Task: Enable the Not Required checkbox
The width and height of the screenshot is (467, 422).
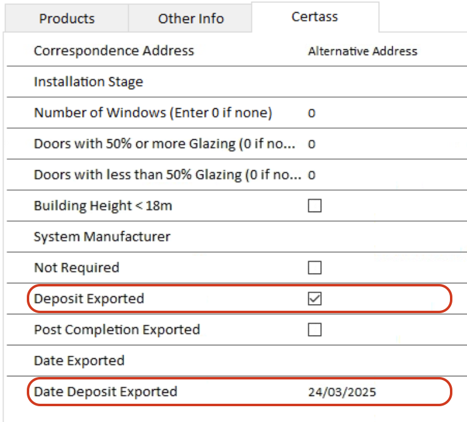Action: pyautogui.click(x=315, y=268)
